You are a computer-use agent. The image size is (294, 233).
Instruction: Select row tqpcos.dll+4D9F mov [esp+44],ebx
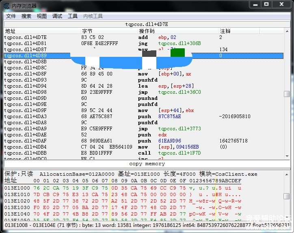144,110
